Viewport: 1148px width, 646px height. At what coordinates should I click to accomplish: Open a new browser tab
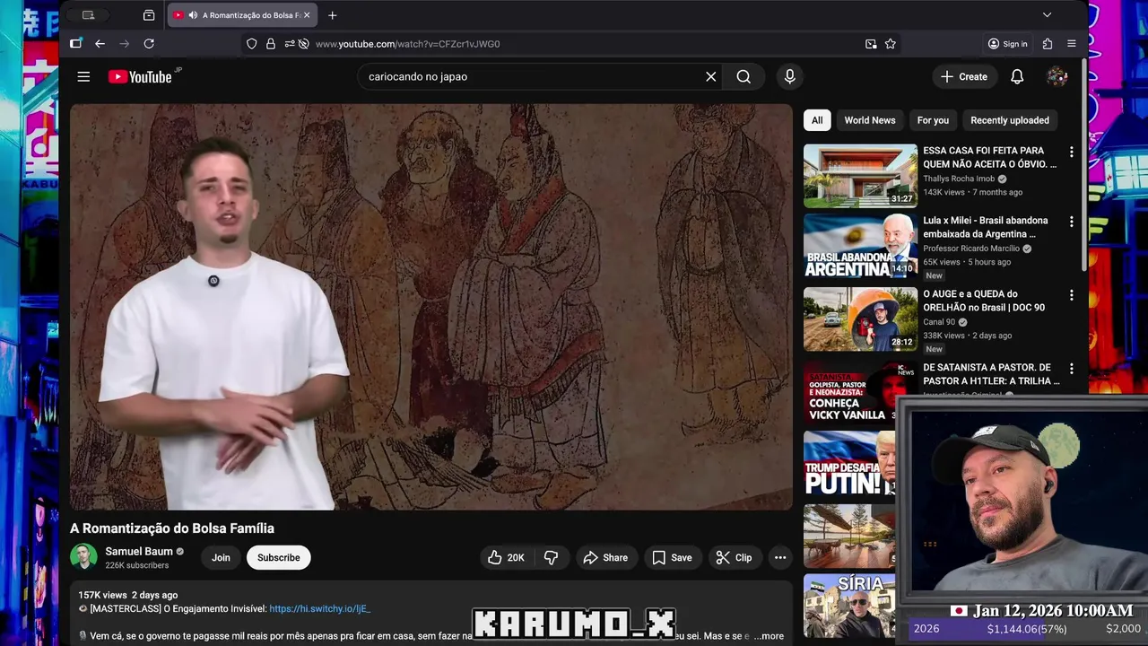tap(333, 15)
